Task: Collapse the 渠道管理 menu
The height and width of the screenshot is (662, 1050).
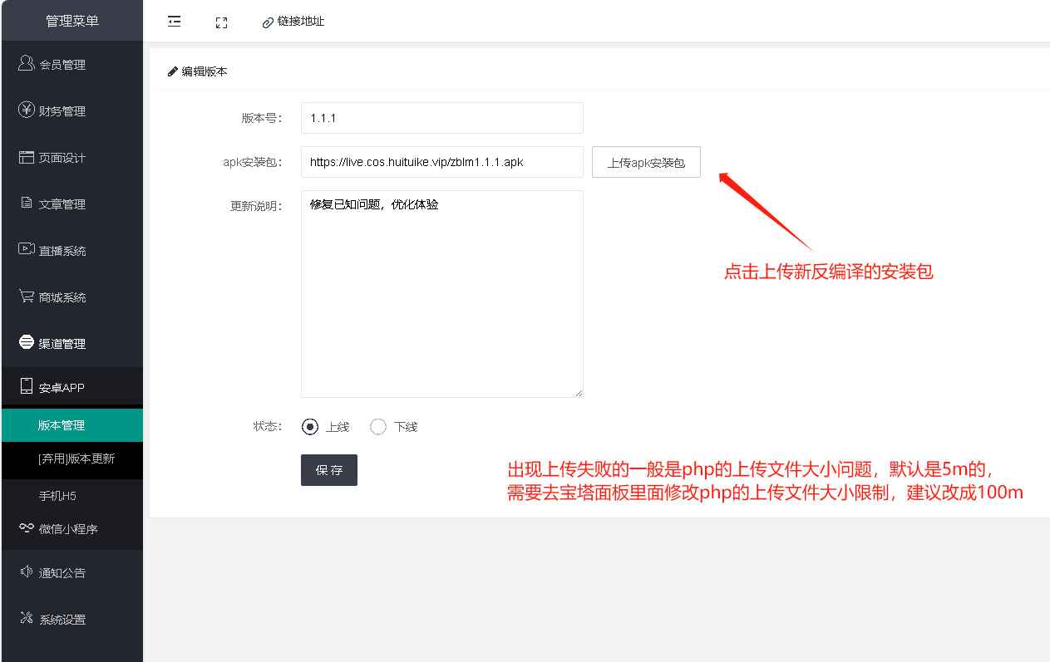Action: coord(71,343)
